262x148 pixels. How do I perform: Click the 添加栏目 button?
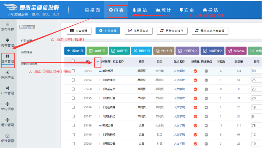point(75,51)
